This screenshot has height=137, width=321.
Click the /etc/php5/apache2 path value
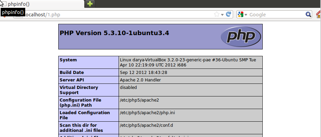(139, 100)
